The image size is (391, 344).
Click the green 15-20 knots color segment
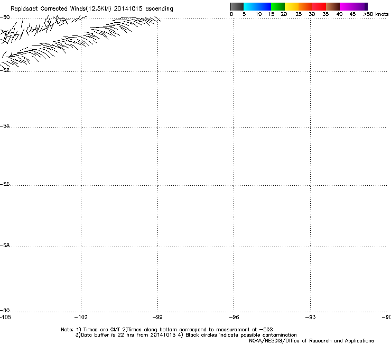pyautogui.click(x=278, y=6)
